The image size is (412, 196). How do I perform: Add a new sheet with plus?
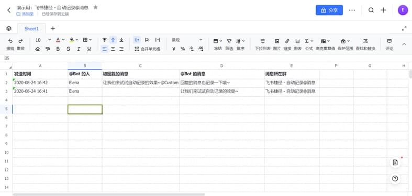pos(53,28)
